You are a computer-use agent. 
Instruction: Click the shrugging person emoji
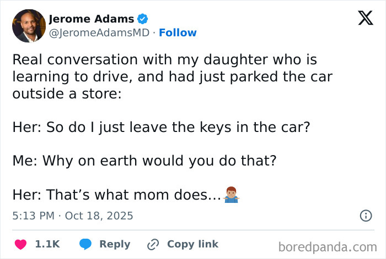pos(231,194)
